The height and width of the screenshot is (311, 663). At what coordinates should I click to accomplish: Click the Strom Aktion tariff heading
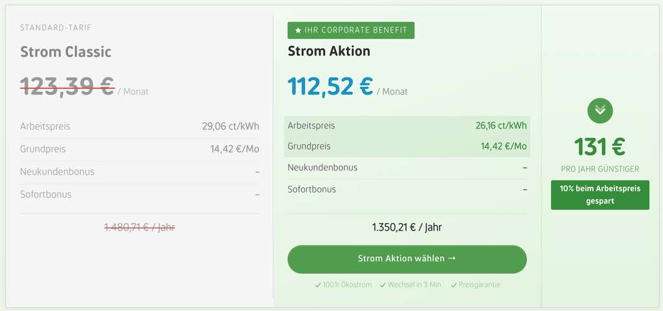pyautogui.click(x=329, y=51)
